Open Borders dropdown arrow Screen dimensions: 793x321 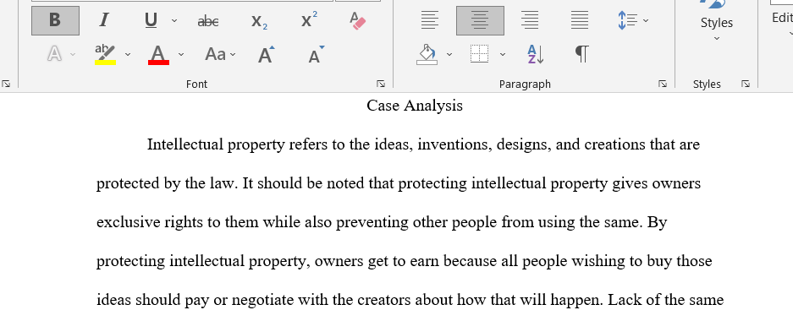click(502, 54)
